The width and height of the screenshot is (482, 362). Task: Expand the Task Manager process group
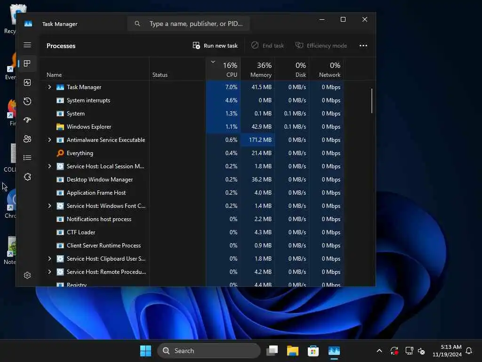[x=49, y=87]
